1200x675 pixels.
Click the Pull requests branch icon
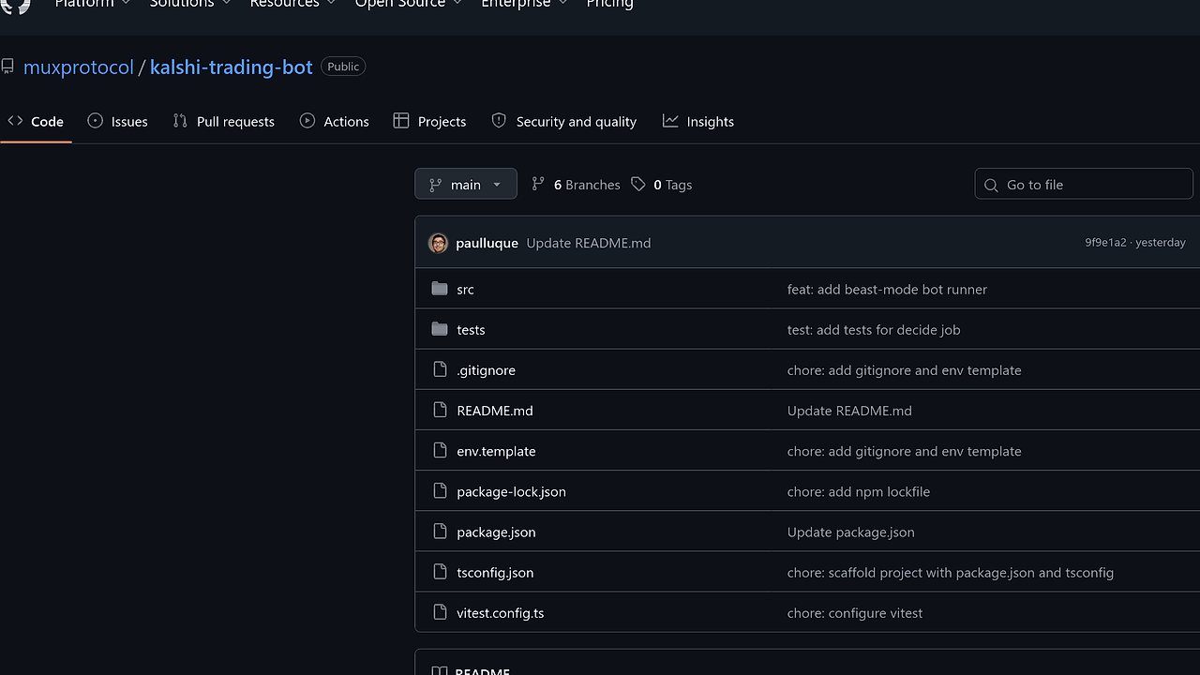(180, 121)
